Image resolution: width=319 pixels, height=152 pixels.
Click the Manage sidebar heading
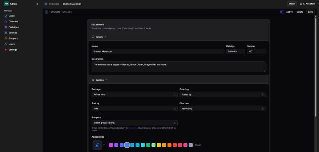(8, 11)
